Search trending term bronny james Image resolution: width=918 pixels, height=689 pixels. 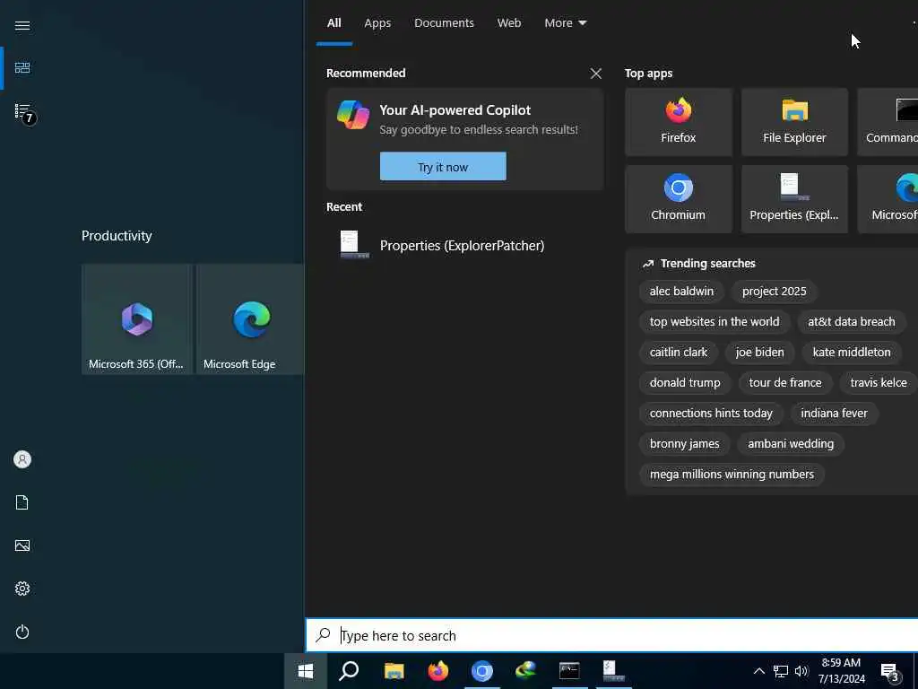pos(684,443)
